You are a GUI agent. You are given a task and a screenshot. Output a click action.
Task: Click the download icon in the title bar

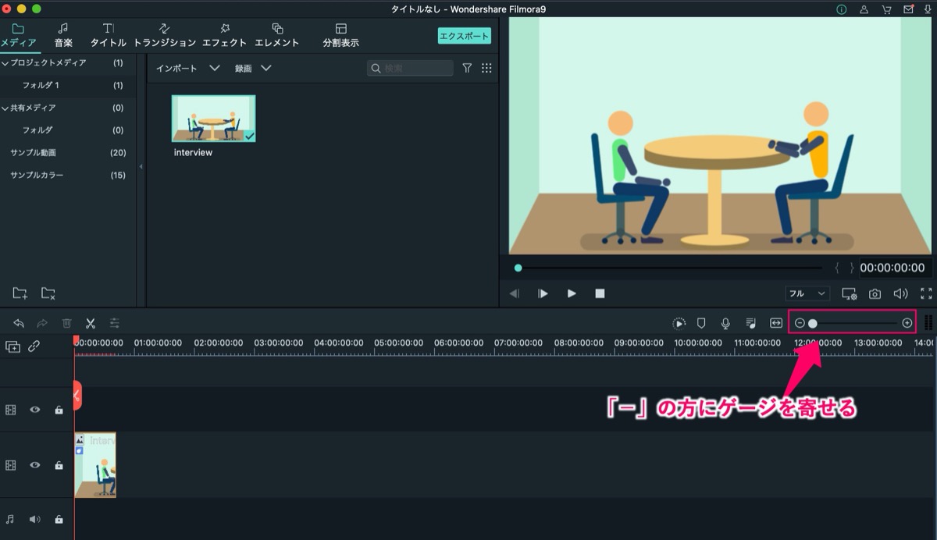[x=926, y=9]
